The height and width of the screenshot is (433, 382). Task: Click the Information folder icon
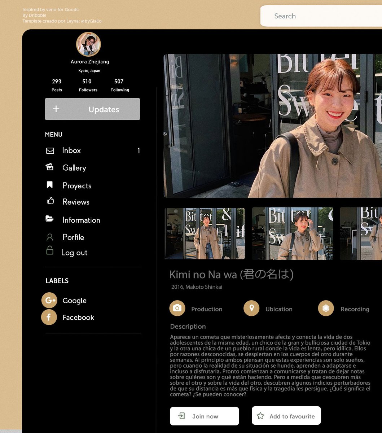(49, 219)
